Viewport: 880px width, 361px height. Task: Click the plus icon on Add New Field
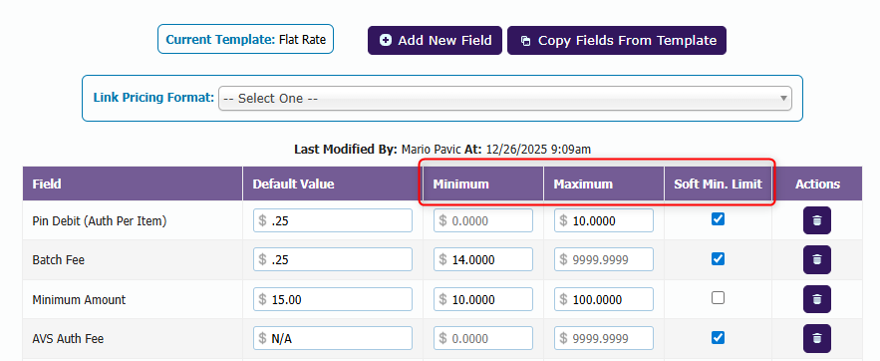(385, 41)
